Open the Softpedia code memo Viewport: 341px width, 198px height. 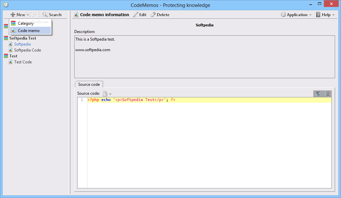click(22, 44)
